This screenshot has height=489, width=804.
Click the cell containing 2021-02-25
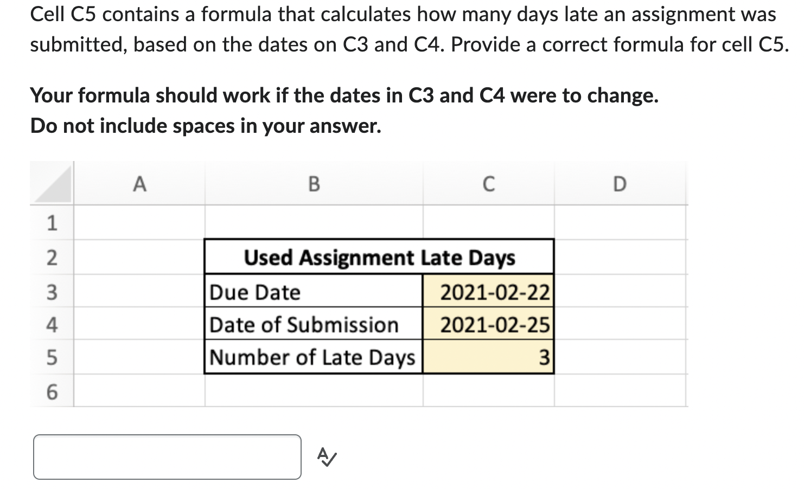click(488, 324)
